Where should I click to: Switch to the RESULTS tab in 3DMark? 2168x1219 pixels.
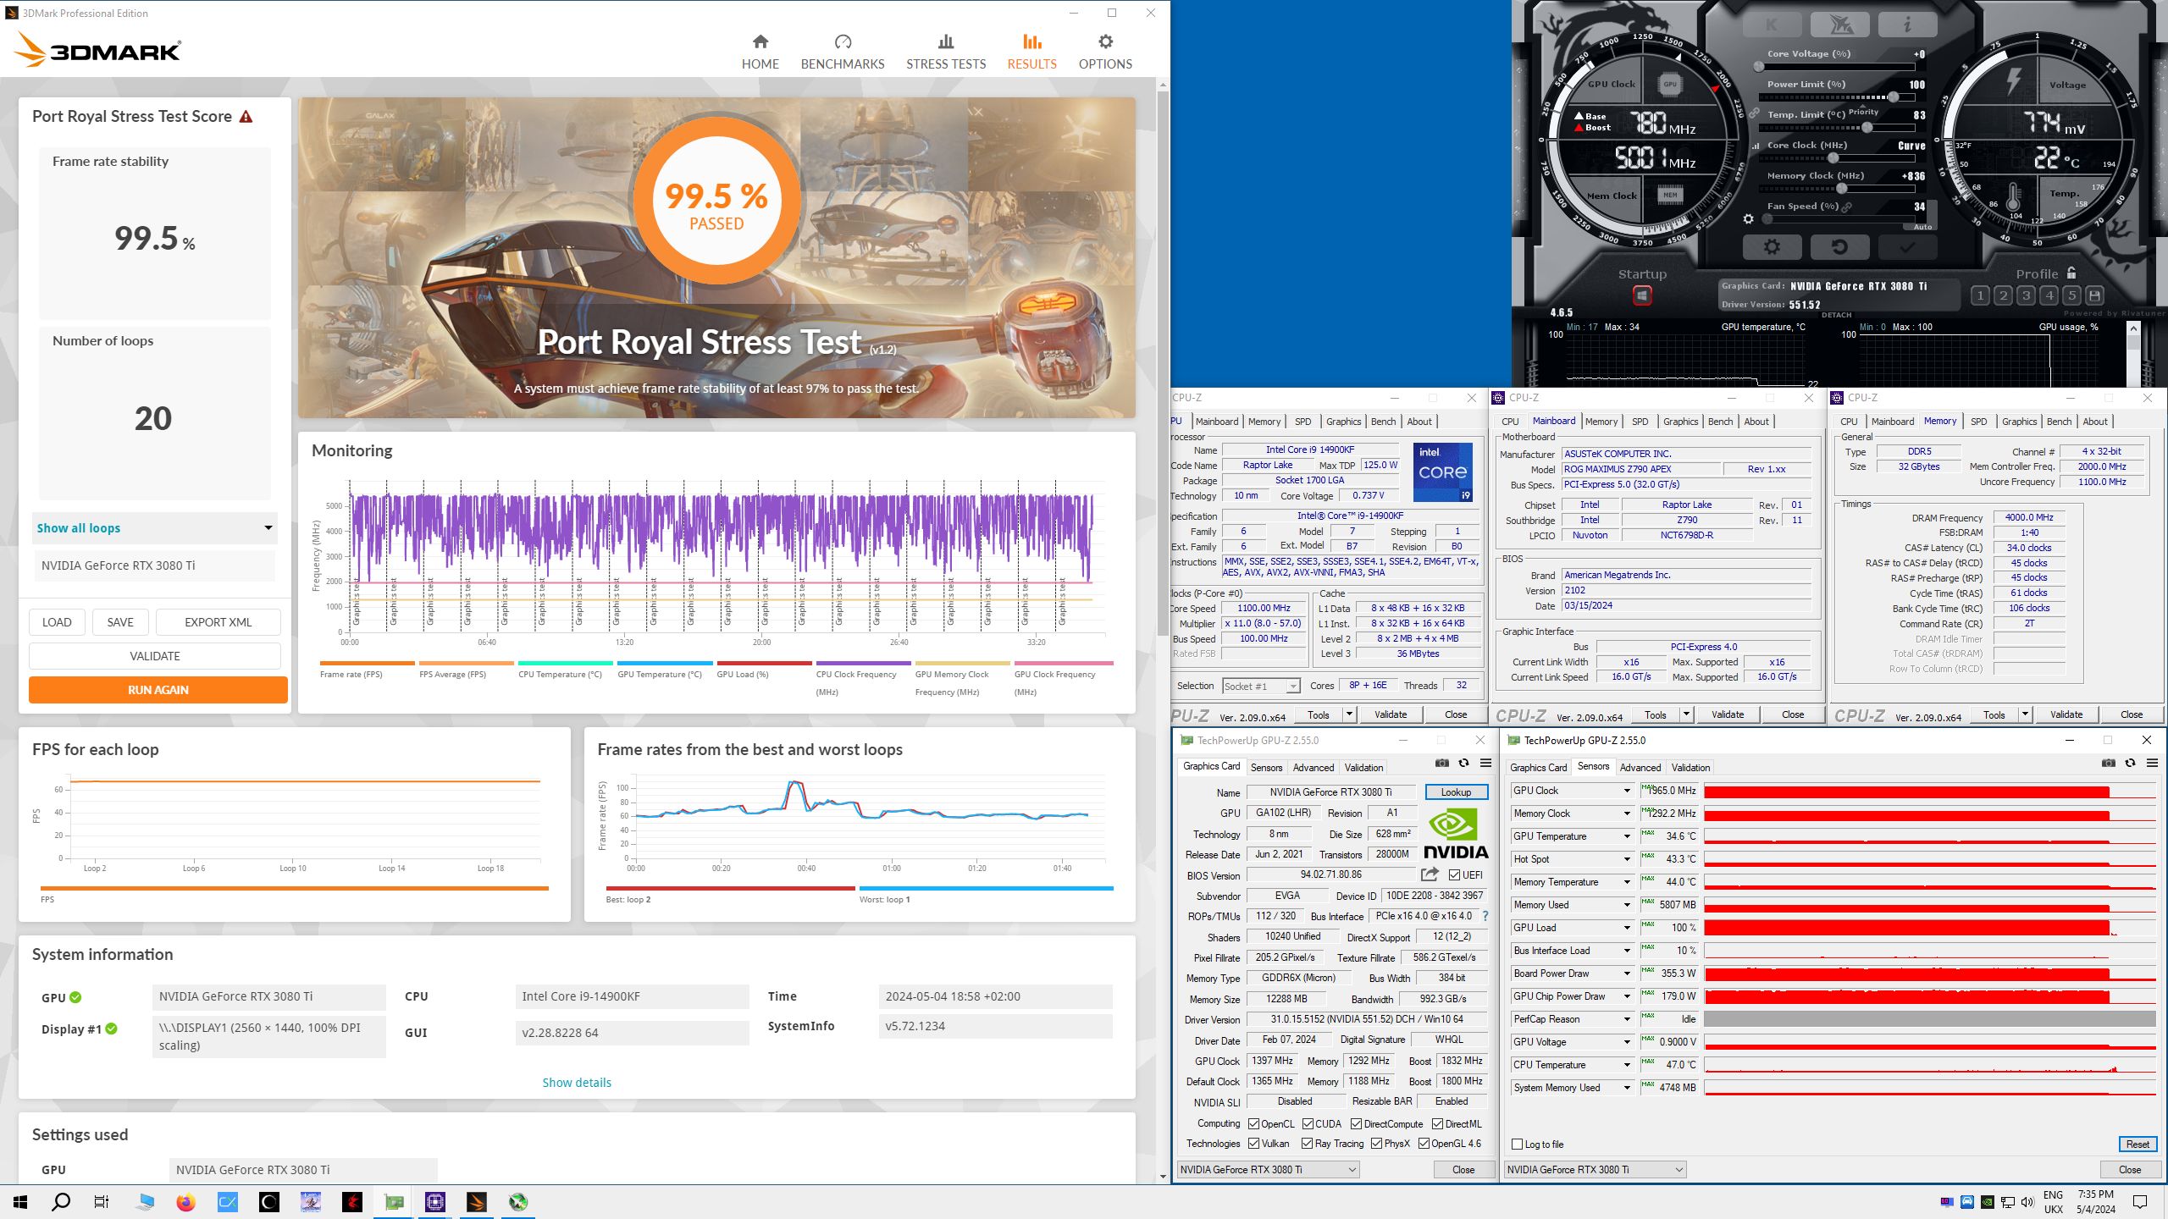coord(1031,52)
